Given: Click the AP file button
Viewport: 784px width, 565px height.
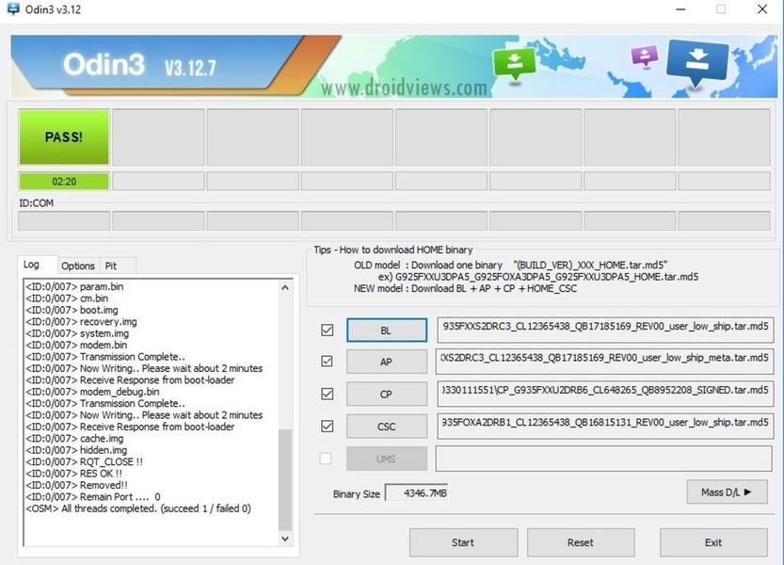Looking at the screenshot, I should pos(387,362).
